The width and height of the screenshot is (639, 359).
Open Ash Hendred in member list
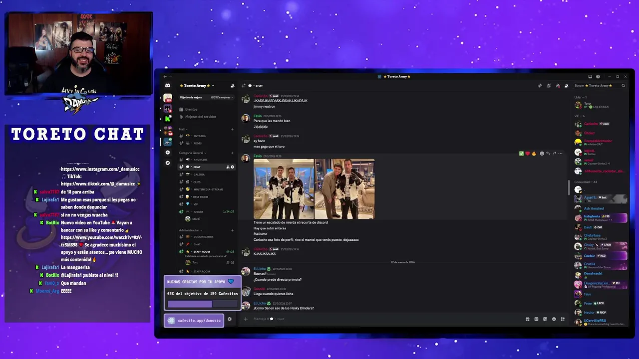click(x=601, y=208)
